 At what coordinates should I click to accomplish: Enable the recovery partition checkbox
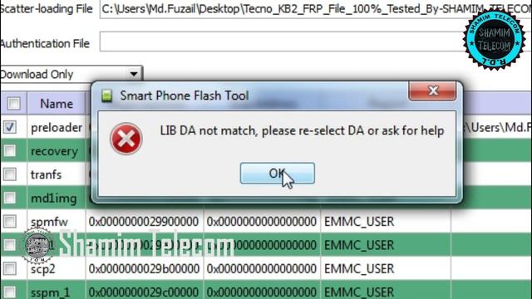pos(9,151)
